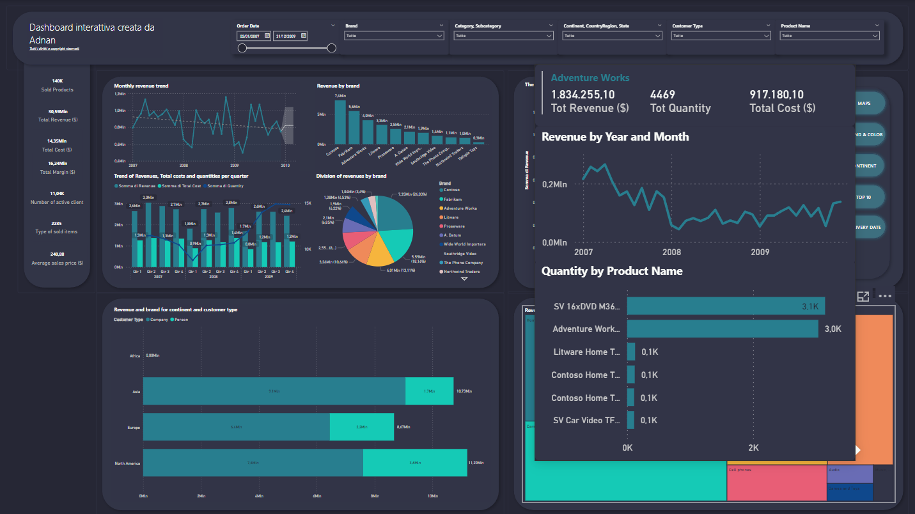Image resolution: width=915 pixels, height=514 pixels.
Task: Click the Somma di Revenue legend item
Action: (135, 185)
